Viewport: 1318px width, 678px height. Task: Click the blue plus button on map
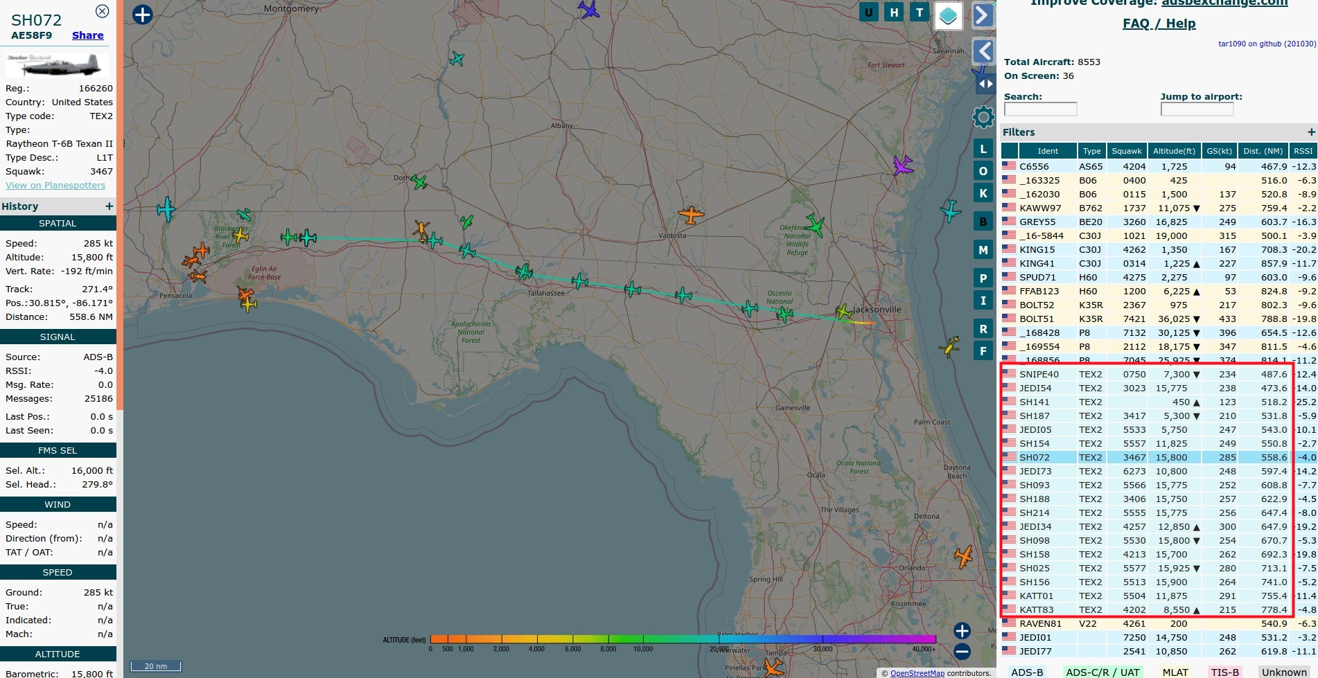click(142, 14)
